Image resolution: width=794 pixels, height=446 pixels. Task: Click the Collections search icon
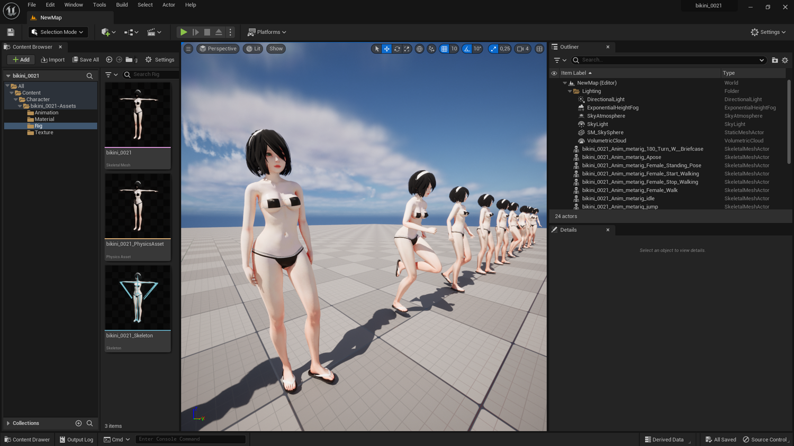[x=89, y=423]
